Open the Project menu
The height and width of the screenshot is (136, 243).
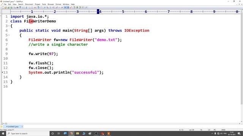pos(37,4)
